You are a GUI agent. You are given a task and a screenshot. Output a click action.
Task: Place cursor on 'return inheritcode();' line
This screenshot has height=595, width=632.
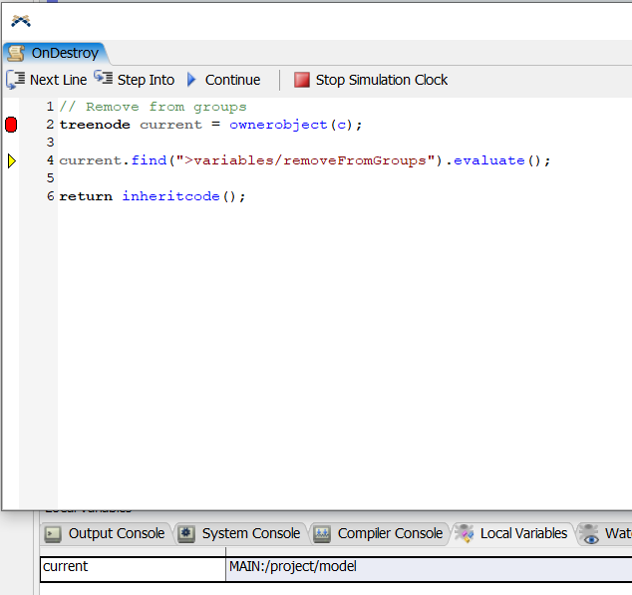tap(152, 196)
